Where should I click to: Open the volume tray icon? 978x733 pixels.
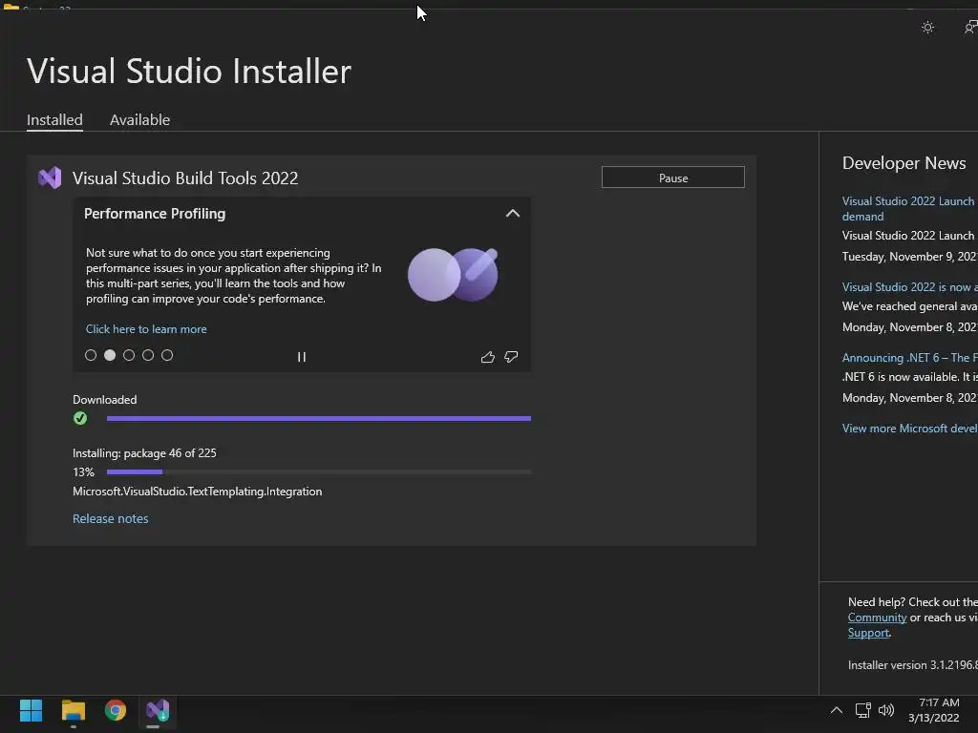[x=885, y=710]
